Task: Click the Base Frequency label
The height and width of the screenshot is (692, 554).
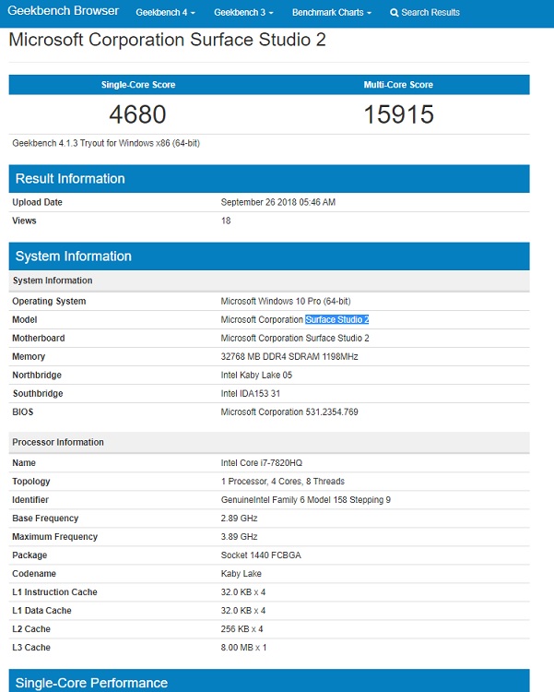Action: click(x=45, y=519)
